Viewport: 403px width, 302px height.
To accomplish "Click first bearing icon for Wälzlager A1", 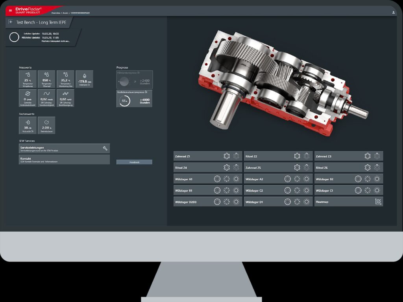I will coord(217,179).
